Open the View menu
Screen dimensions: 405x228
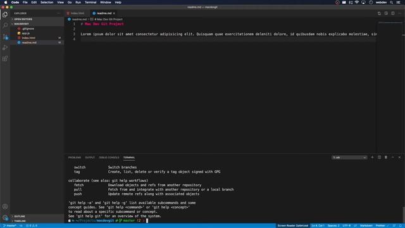click(61, 3)
